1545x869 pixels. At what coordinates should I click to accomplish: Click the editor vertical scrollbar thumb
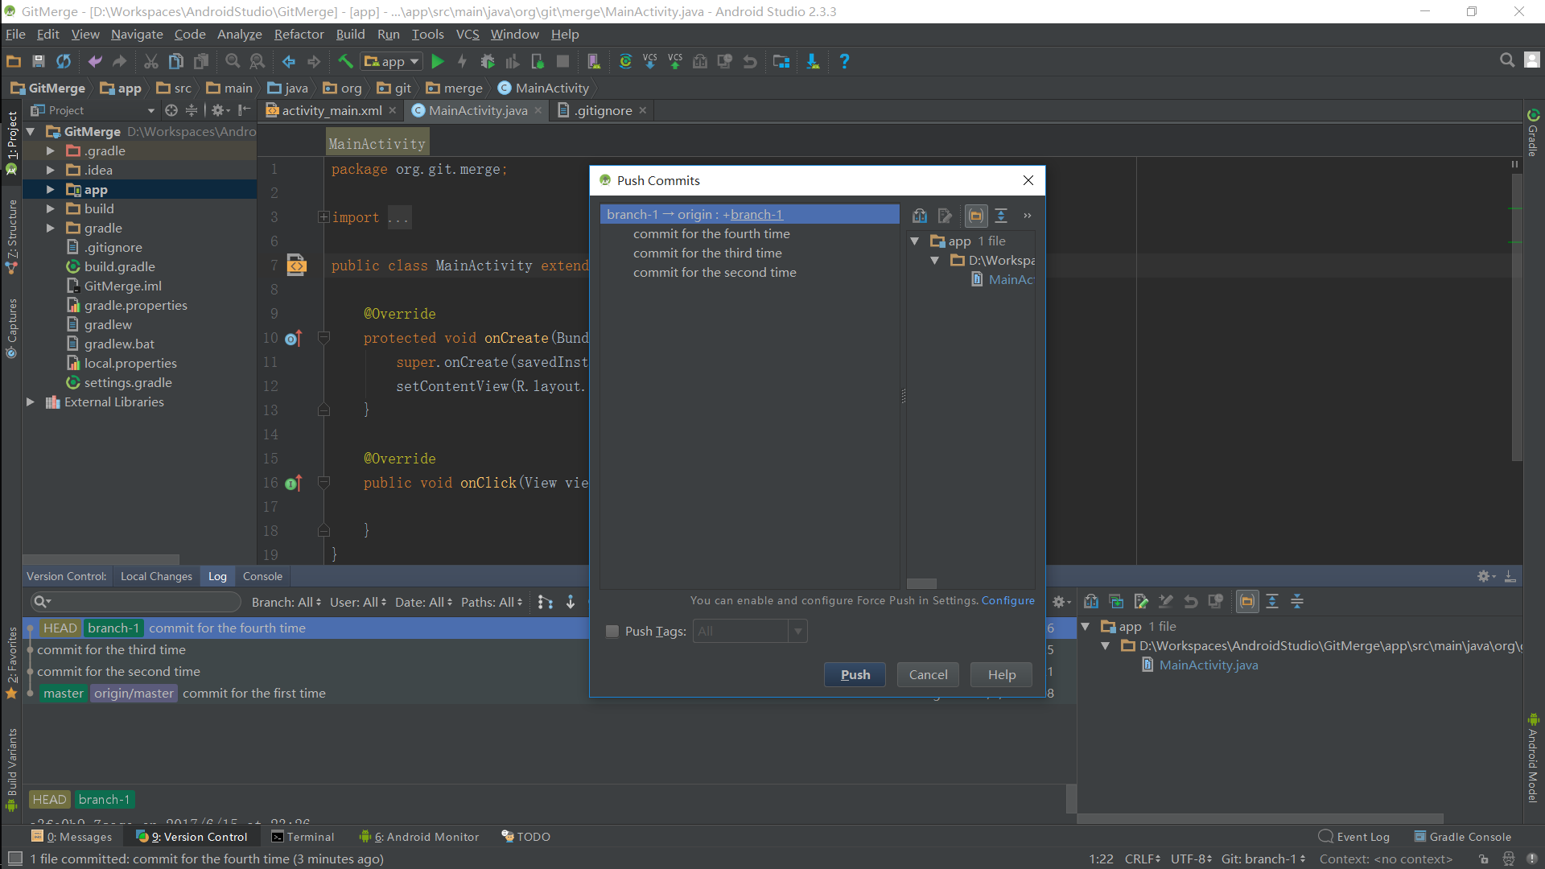(x=1516, y=318)
